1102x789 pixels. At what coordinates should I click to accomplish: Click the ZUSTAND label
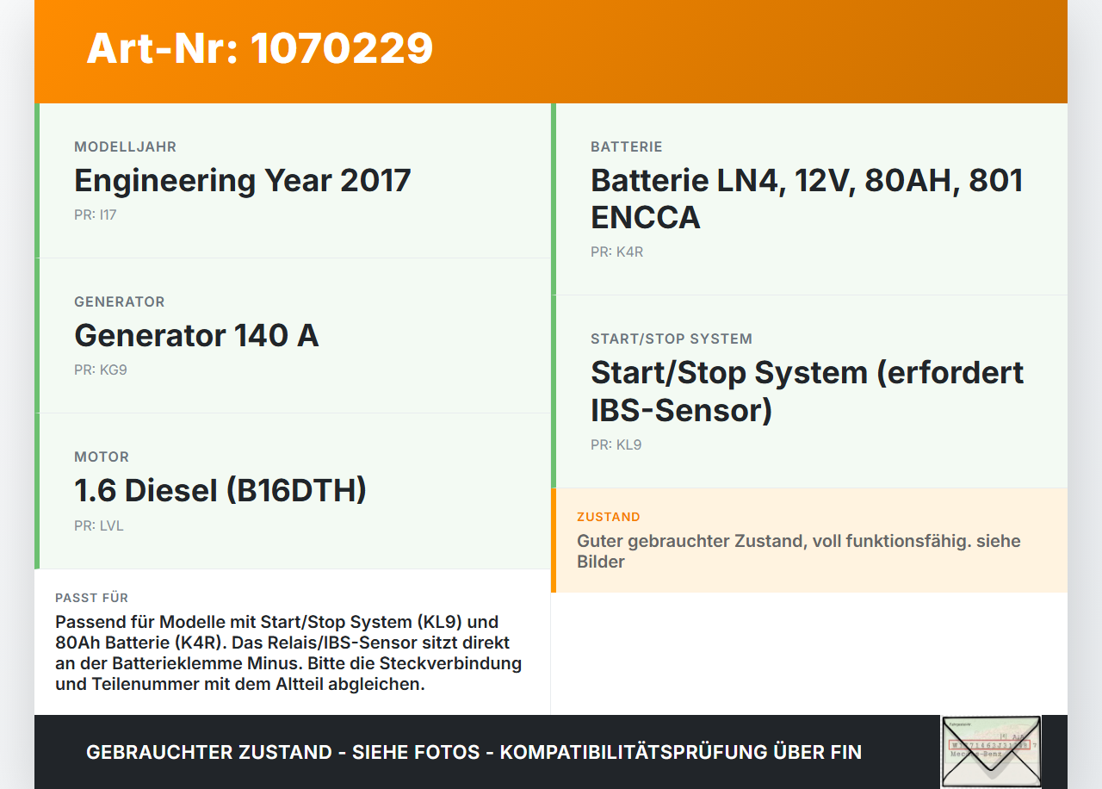click(609, 517)
